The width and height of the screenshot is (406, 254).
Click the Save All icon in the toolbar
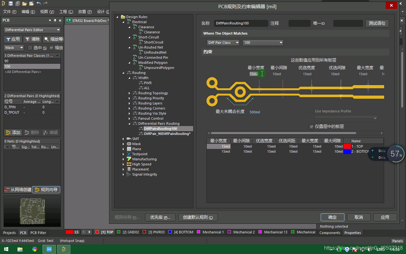[18, 3]
